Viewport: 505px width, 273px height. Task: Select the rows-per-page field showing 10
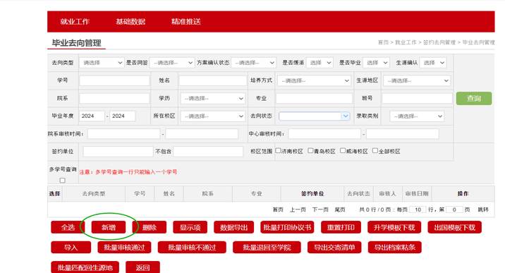(x=418, y=210)
